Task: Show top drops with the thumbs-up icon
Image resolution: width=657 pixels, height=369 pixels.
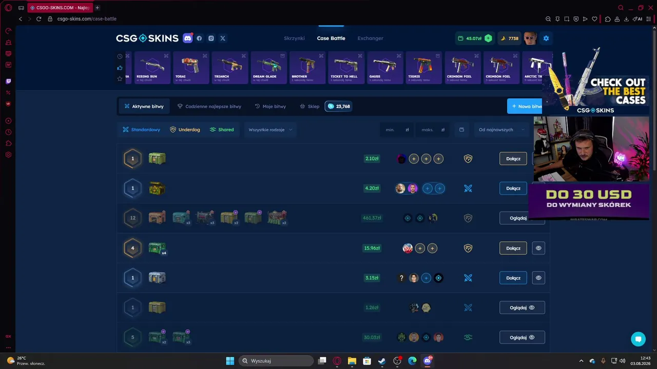Action: pos(120,68)
